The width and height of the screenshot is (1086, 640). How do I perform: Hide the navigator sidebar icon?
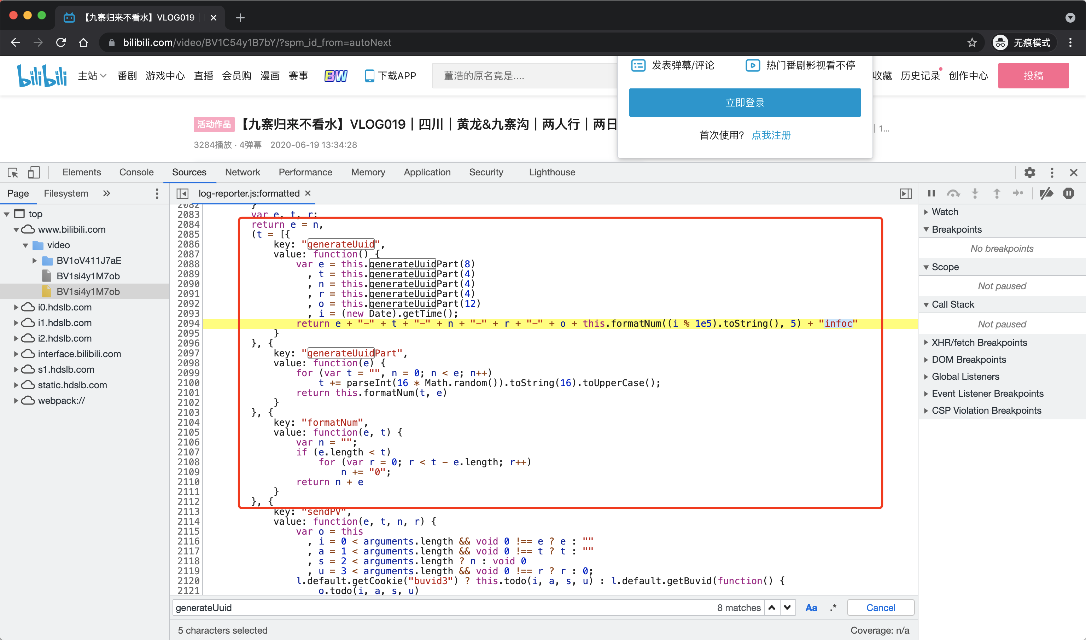(x=182, y=194)
